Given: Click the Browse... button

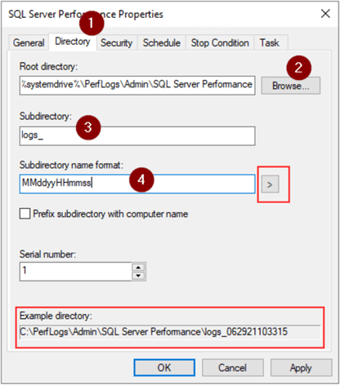Looking at the screenshot, I should point(291,86).
